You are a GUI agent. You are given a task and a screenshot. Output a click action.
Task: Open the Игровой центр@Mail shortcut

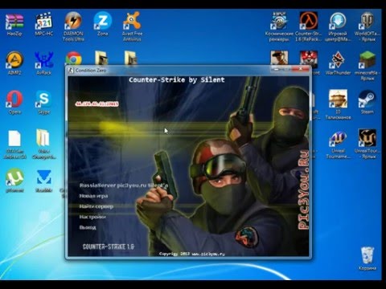338,26
